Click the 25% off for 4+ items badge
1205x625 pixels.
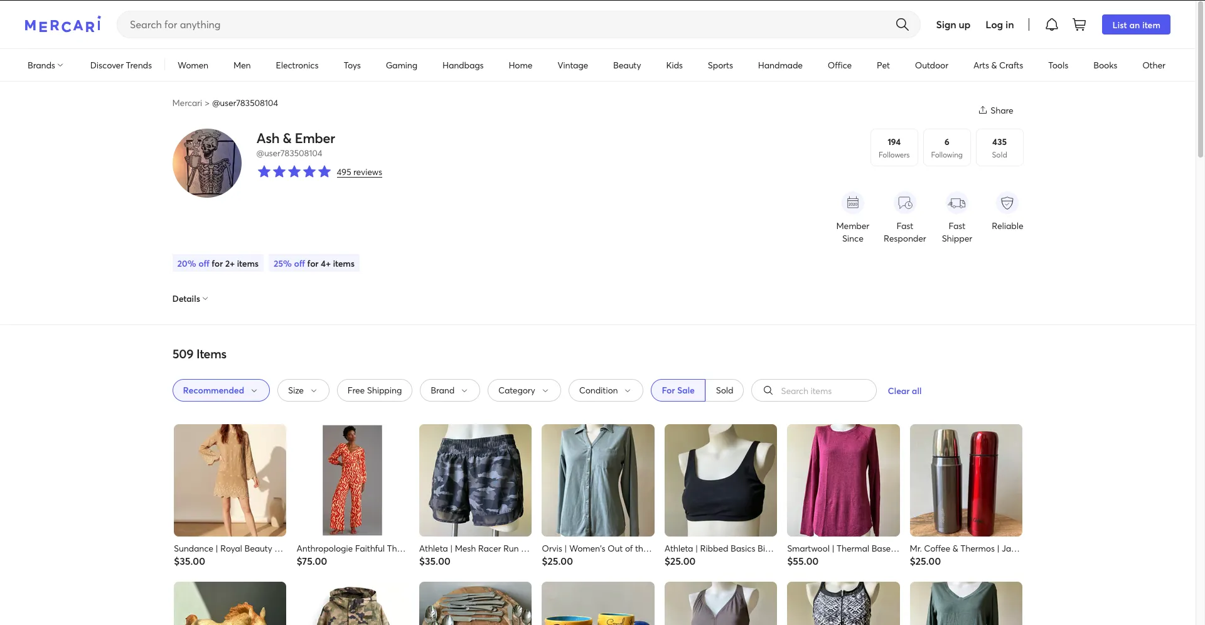coord(314,264)
